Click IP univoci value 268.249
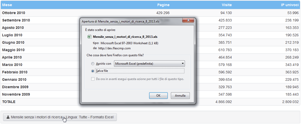The width and height of the screenshot is (301, 125). tap(292, 57)
